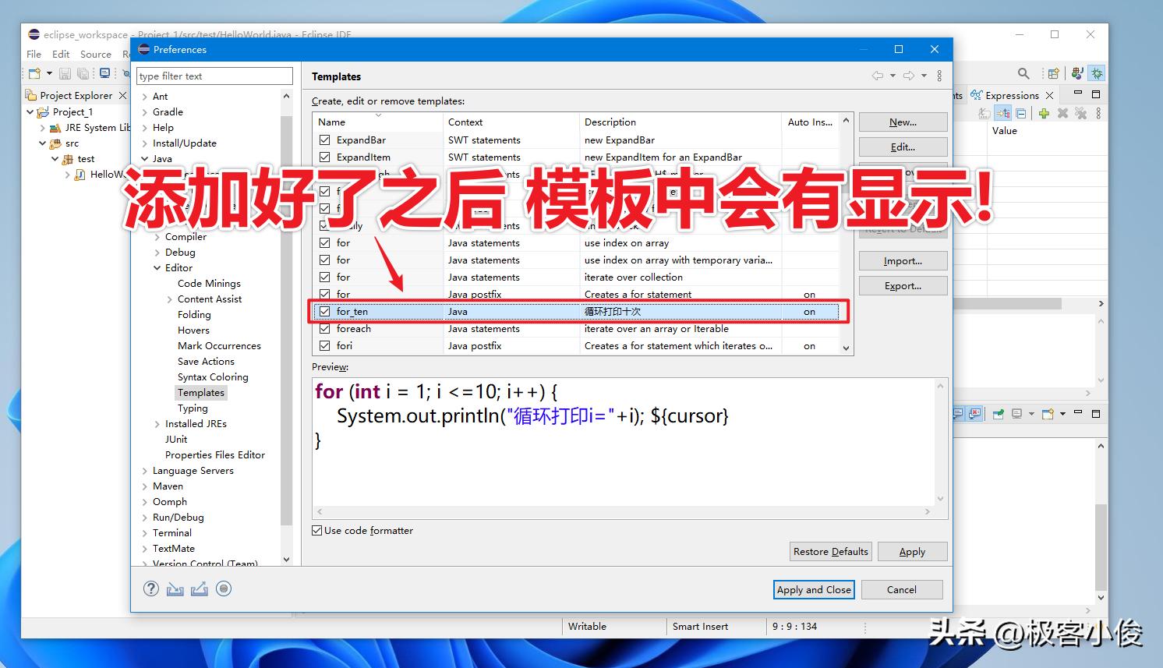Click inside the type filter text field
Image resolution: width=1163 pixels, height=668 pixels.
(214, 76)
